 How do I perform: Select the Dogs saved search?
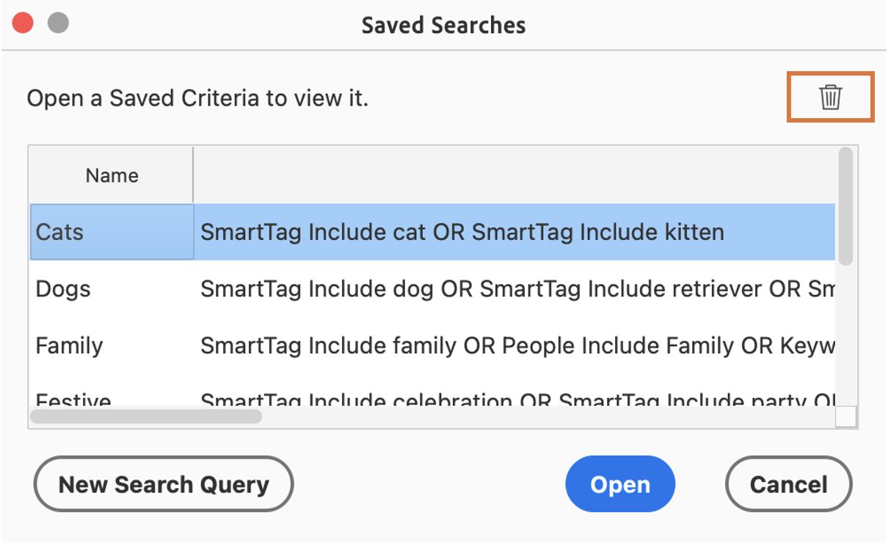63,289
